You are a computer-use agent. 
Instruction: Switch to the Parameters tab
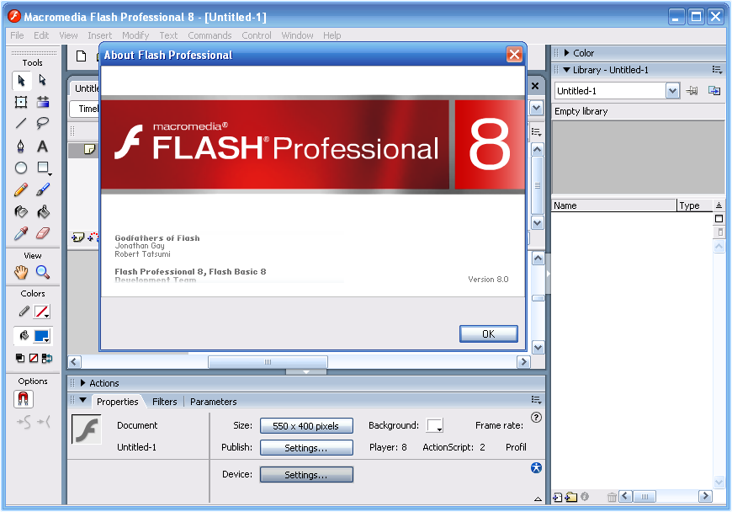(x=214, y=402)
